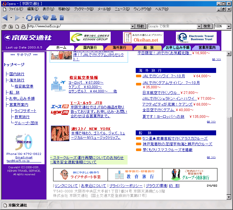Open the ファイル(F) menu
The height and width of the screenshot is (210, 233).
(x=16, y=9)
